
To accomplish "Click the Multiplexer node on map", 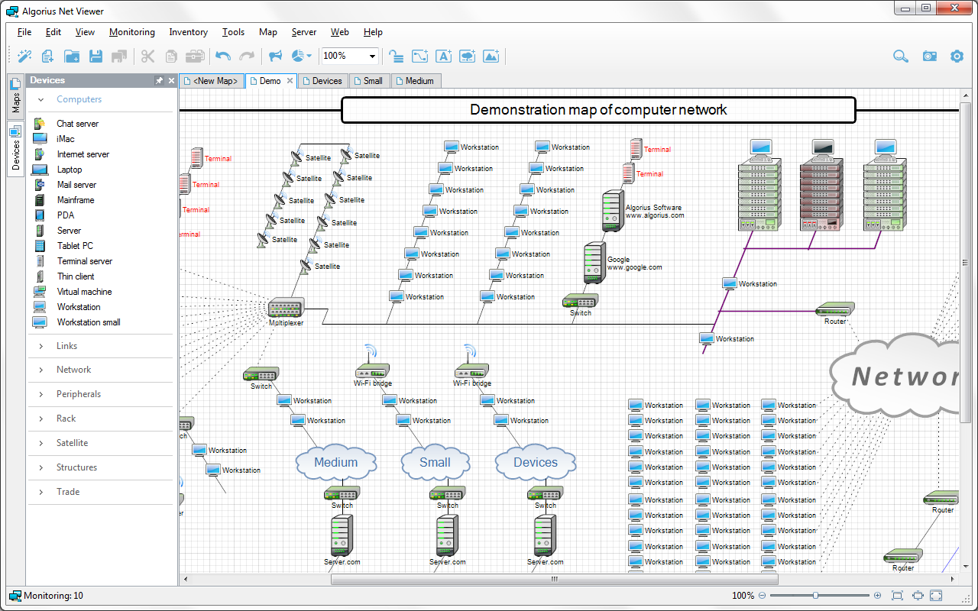I will (x=287, y=308).
